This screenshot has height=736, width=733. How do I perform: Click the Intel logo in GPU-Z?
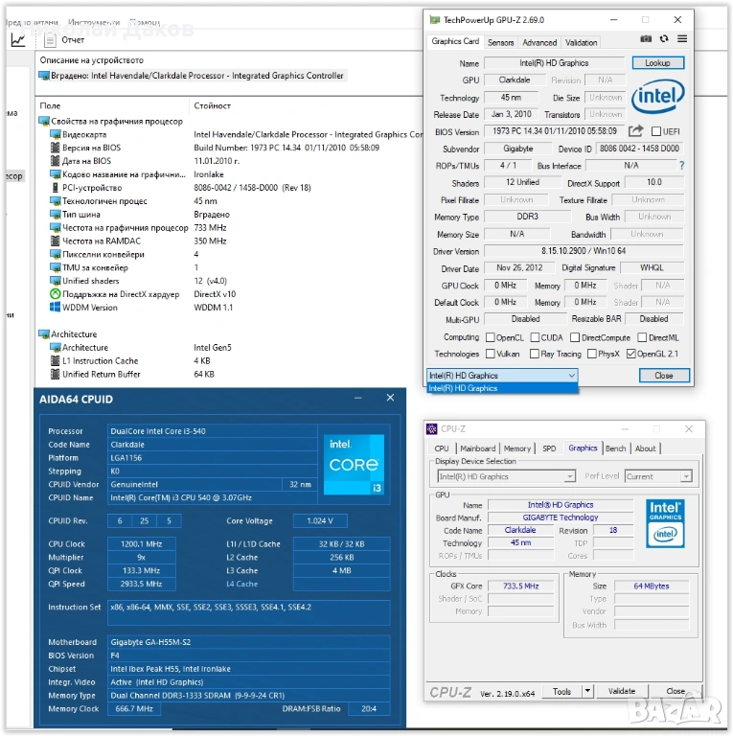pyautogui.click(x=657, y=98)
